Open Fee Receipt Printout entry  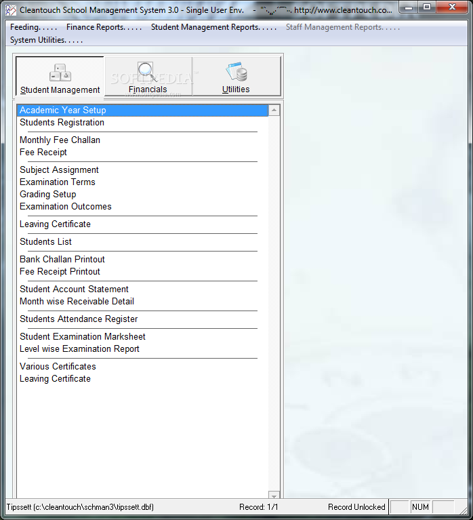(x=60, y=272)
